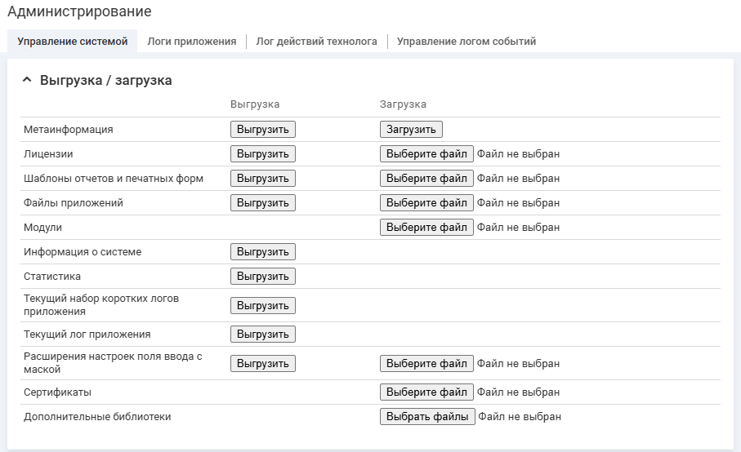This screenshot has height=452, width=741.
Task: Choose file for Файлы приложений
Action: click(x=426, y=203)
